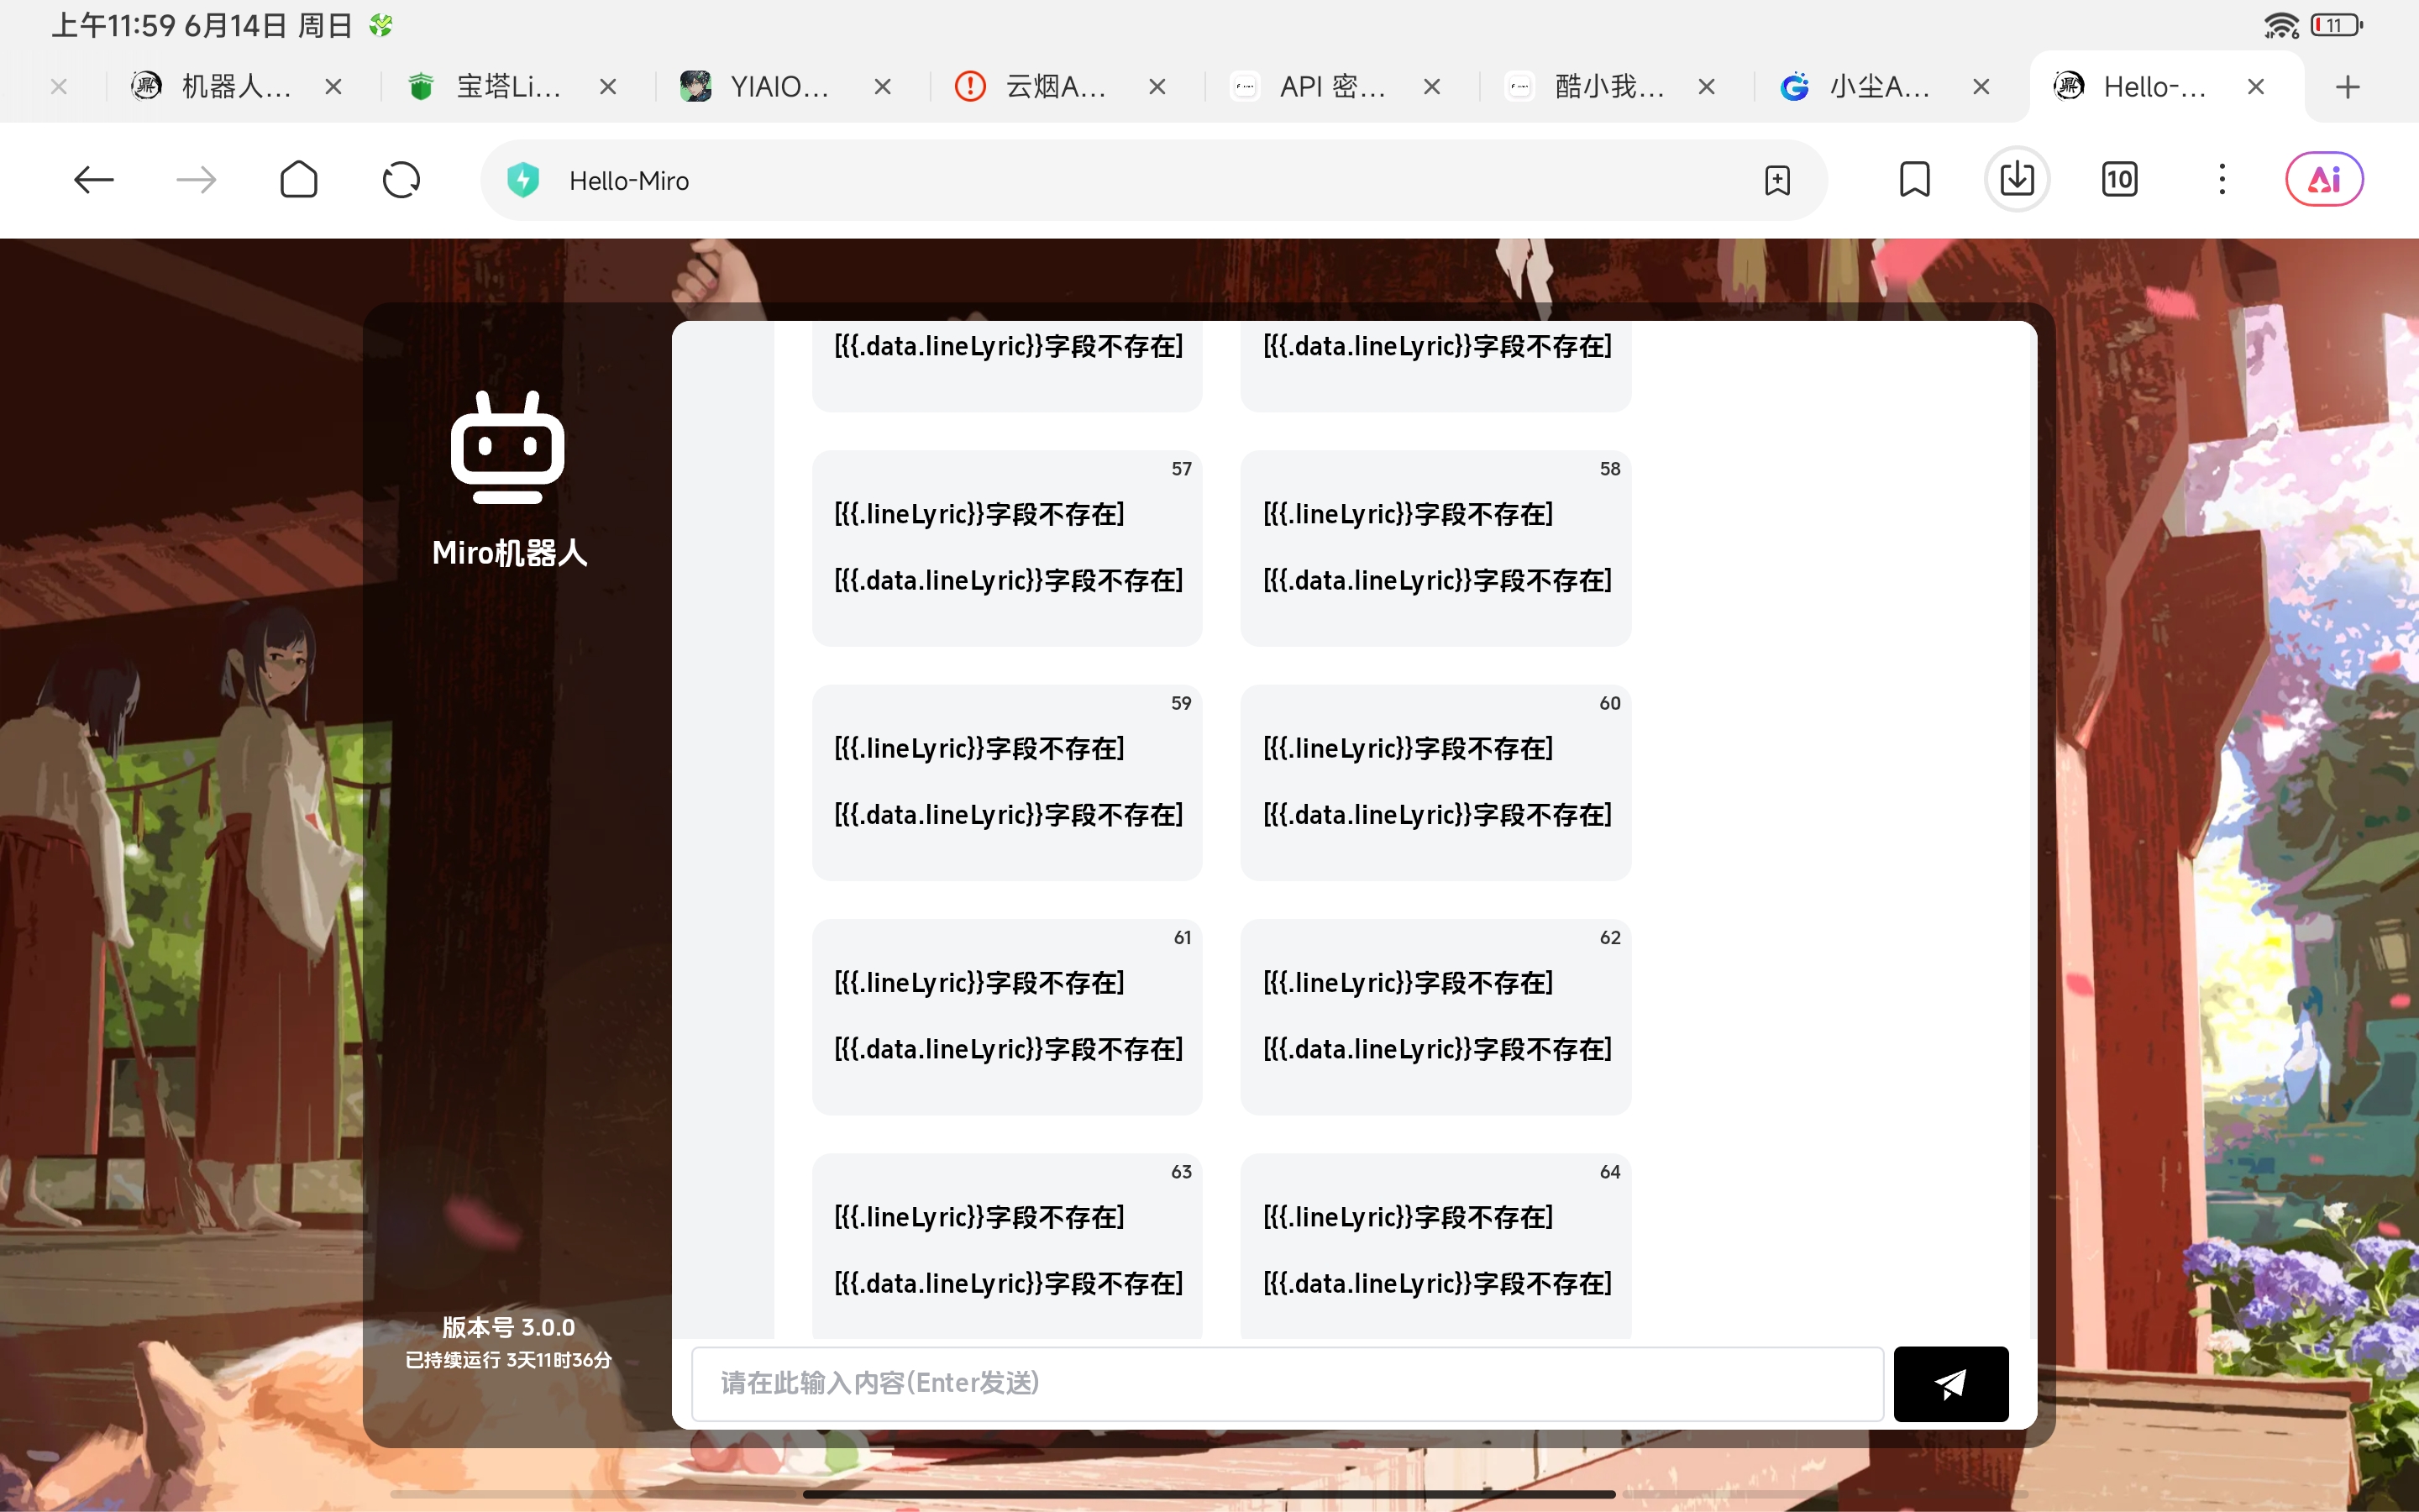2419x1512 pixels.
Task: Open the browser home page
Action: point(299,180)
